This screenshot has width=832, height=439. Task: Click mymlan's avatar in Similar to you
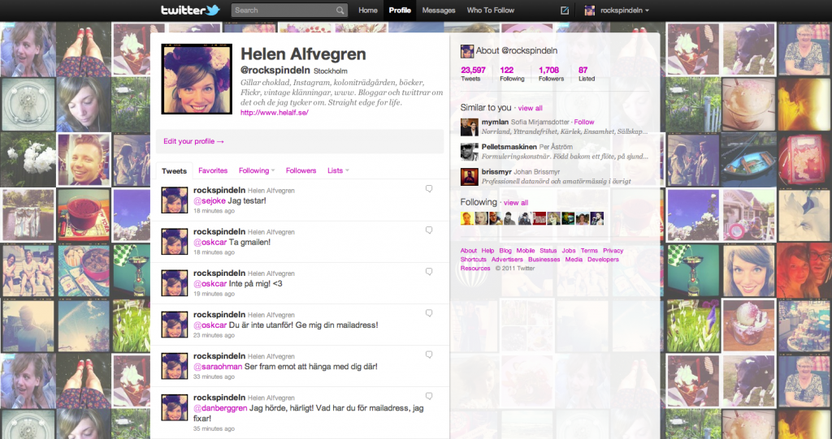point(469,127)
